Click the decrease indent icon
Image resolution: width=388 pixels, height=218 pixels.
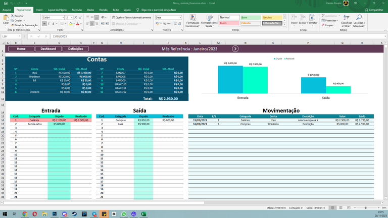click(103, 24)
